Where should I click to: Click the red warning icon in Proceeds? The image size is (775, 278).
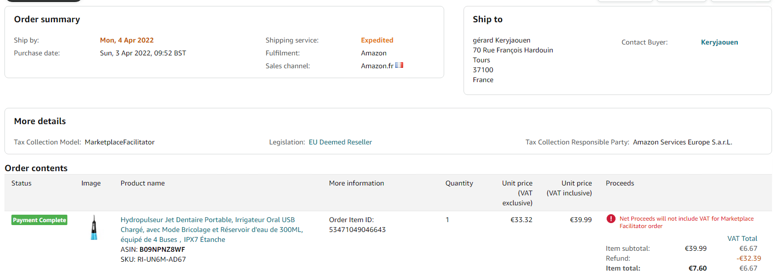tap(611, 219)
